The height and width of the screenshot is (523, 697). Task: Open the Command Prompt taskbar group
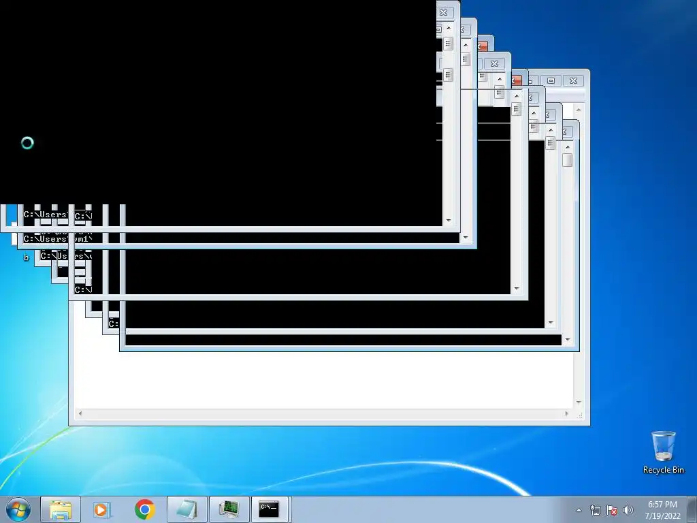tap(270, 509)
